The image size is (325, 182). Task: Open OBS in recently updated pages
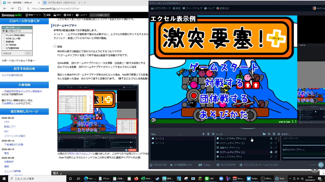click(6, 122)
